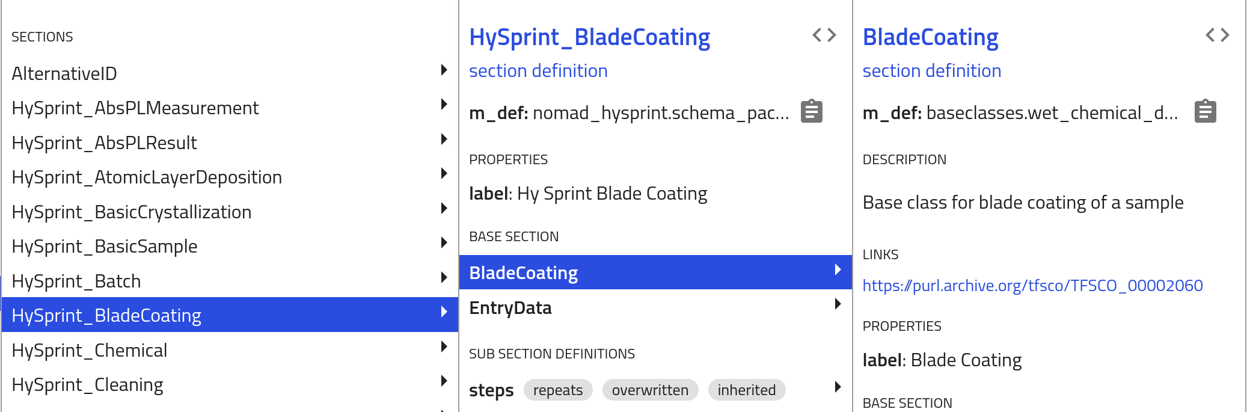View source code of HySprint_BladeCoating definition
This screenshot has height=412, width=1247.
tap(825, 35)
